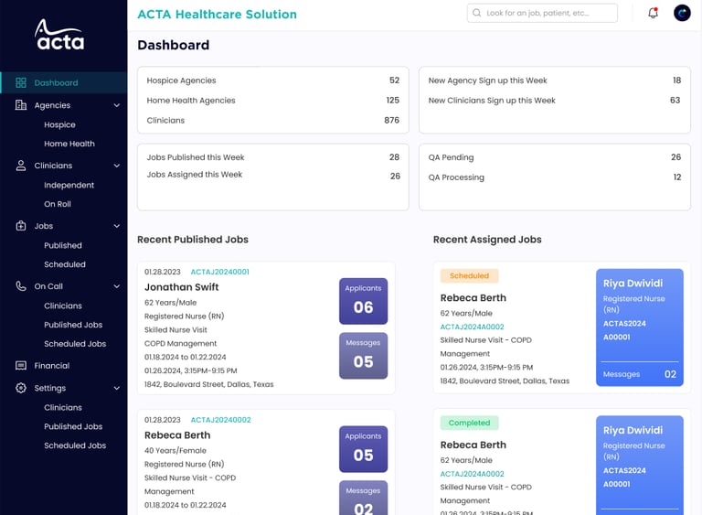702x515 pixels.
Task: Click the Jobs briefcase icon
Action: point(21,226)
